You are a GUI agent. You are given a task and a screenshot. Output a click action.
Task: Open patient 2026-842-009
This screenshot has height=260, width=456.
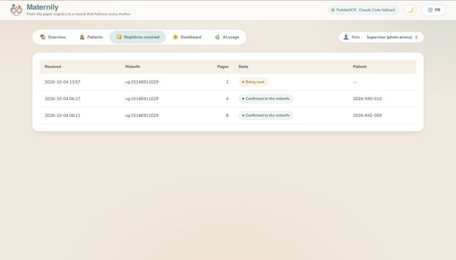367,115
